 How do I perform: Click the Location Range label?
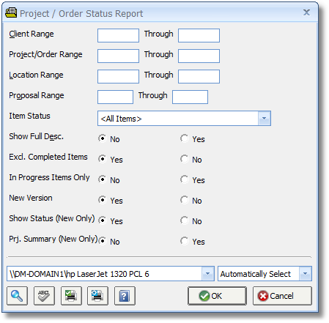36,75
